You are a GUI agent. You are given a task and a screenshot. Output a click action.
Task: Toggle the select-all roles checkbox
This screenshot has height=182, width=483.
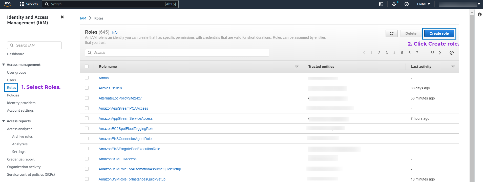(87, 66)
